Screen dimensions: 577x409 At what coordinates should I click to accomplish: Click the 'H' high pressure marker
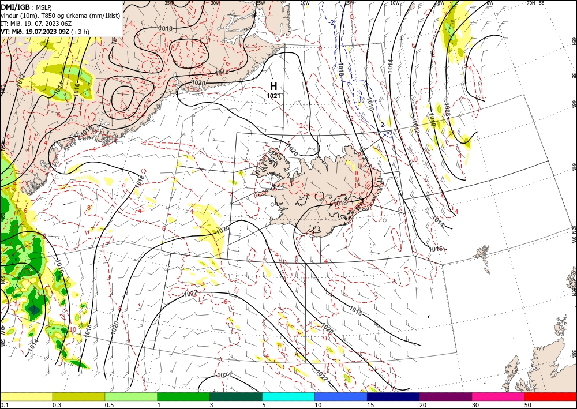(273, 86)
